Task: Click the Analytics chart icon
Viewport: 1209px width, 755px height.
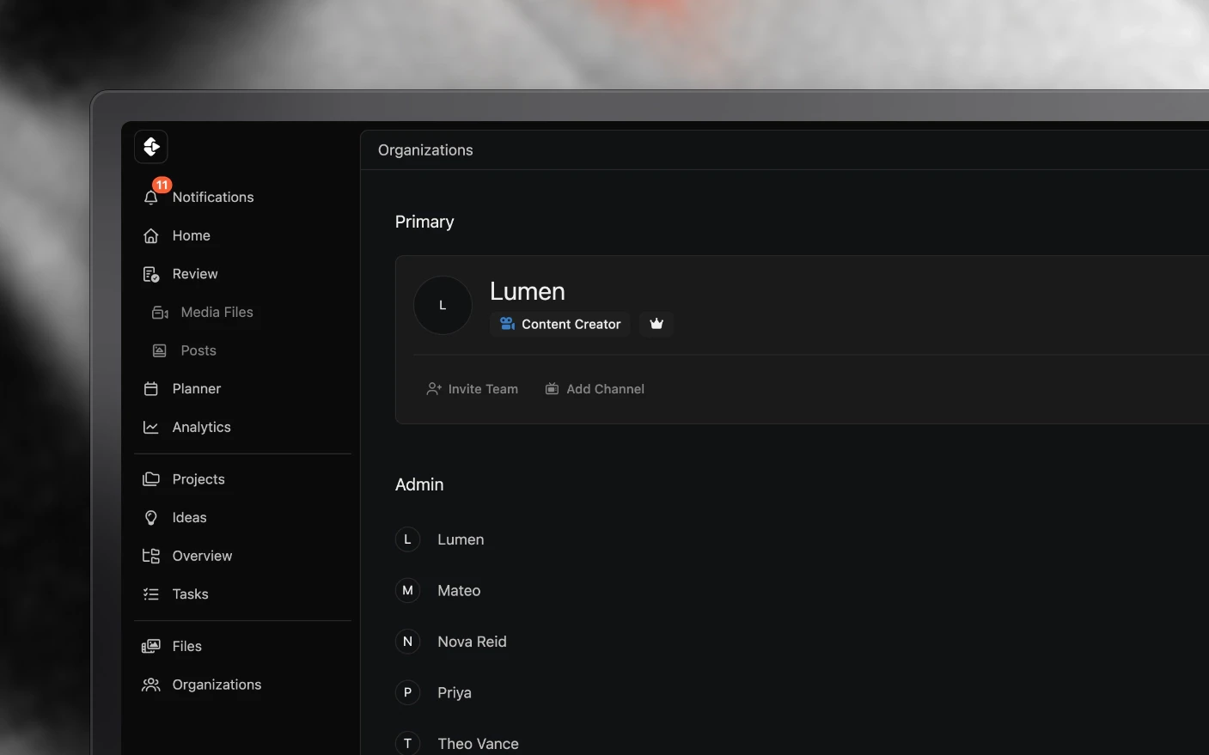Action: click(x=151, y=427)
